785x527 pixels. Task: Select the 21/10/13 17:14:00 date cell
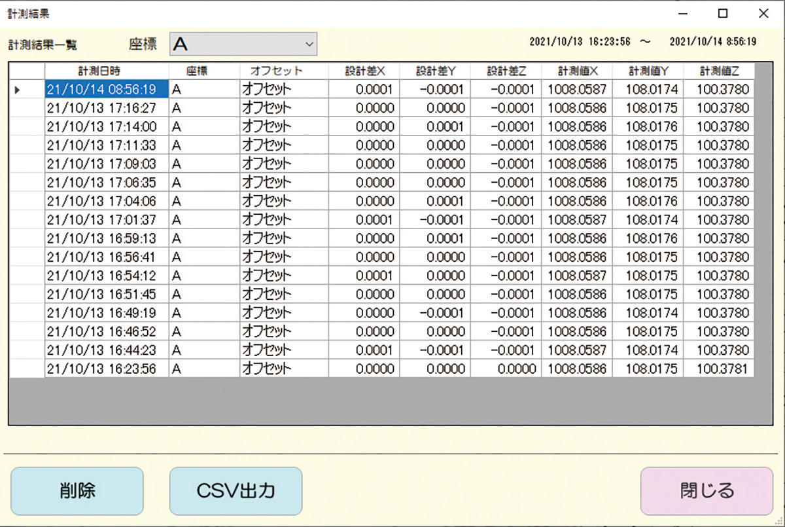coord(107,126)
